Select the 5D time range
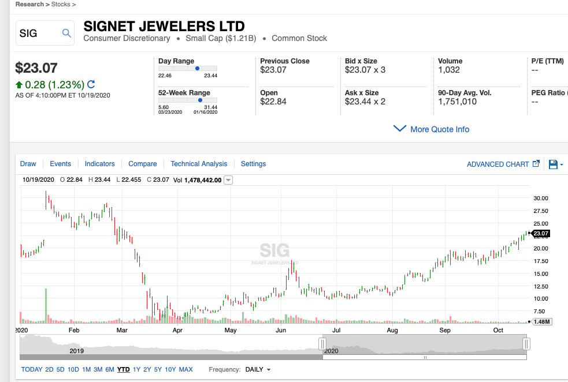This screenshot has height=382, width=568. pos(60,369)
